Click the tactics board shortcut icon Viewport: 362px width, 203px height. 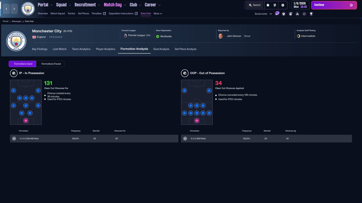(x=290, y=14)
